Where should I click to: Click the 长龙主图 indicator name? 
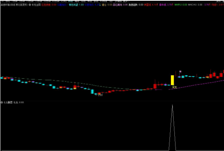click(x=36, y=5)
